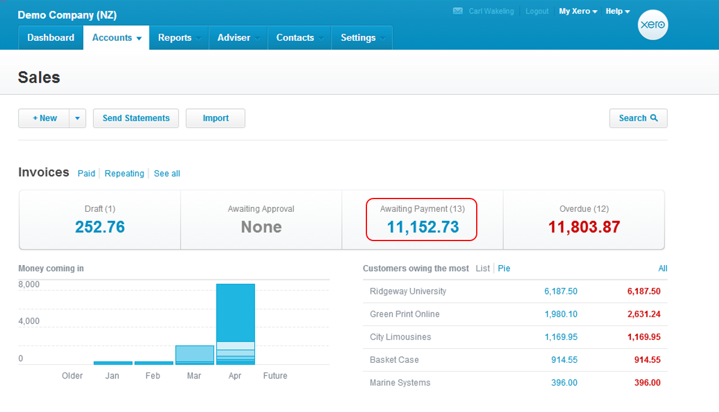Expand the My Xero dropdown

[577, 11]
